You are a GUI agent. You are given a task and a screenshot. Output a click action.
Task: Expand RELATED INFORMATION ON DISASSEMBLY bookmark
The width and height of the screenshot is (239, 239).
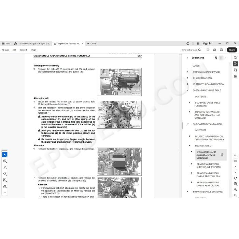pos(189,136)
